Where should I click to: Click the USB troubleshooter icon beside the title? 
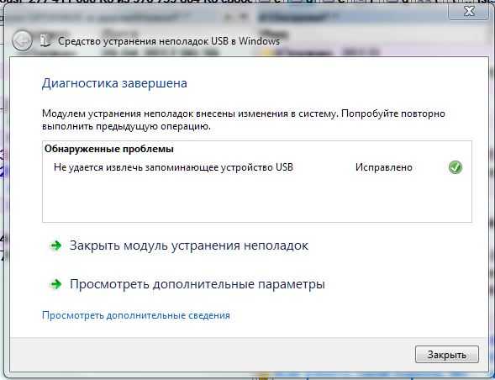click(x=45, y=41)
